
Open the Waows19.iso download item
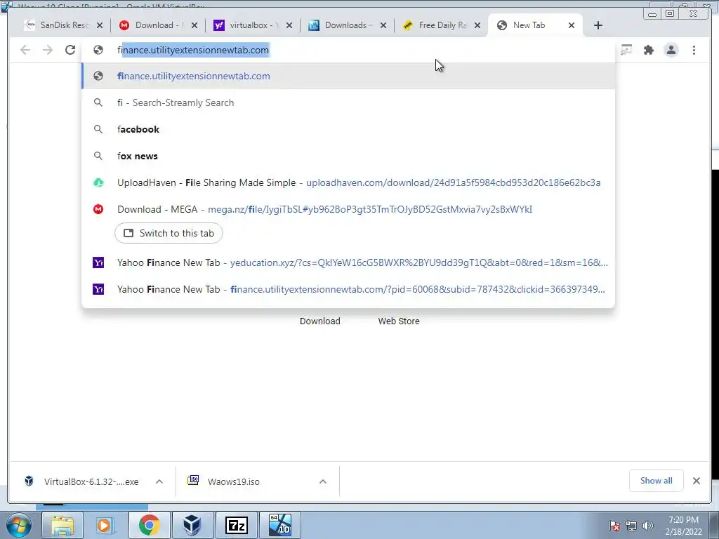click(x=234, y=481)
